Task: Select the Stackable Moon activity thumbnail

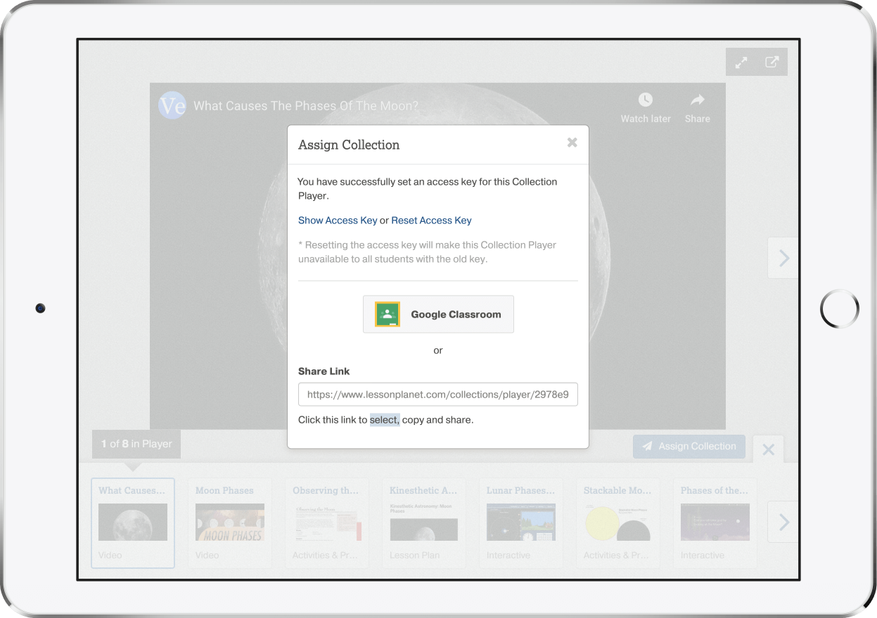Action: coord(618,522)
